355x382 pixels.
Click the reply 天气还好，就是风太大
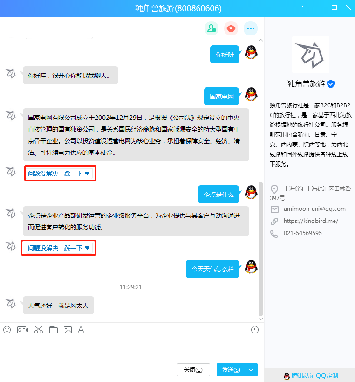pyautogui.click(x=58, y=305)
